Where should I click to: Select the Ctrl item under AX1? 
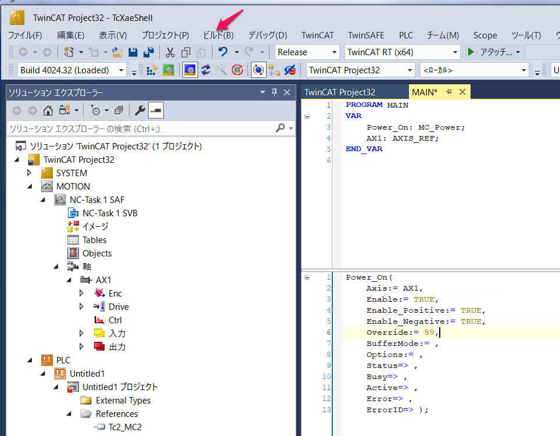(x=115, y=320)
